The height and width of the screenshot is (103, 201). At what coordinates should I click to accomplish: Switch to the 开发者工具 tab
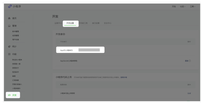pyautogui.click(x=83, y=23)
